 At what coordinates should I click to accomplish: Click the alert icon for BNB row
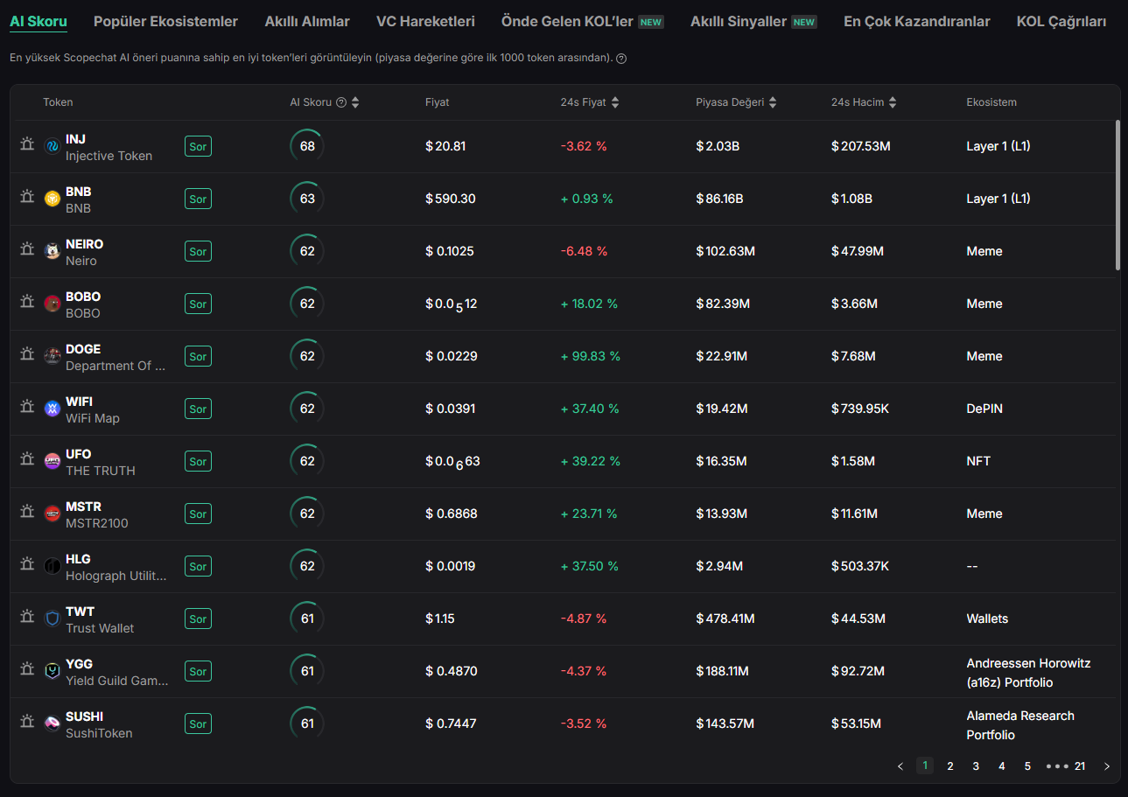(27, 197)
